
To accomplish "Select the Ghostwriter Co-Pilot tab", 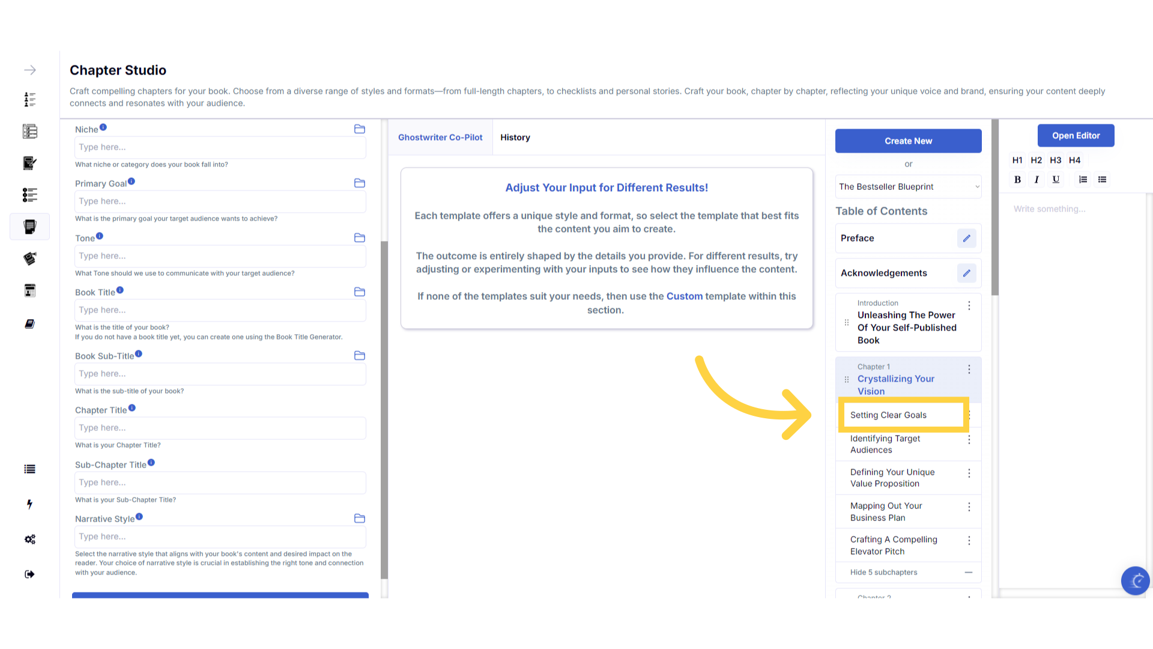I will (x=440, y=138).
